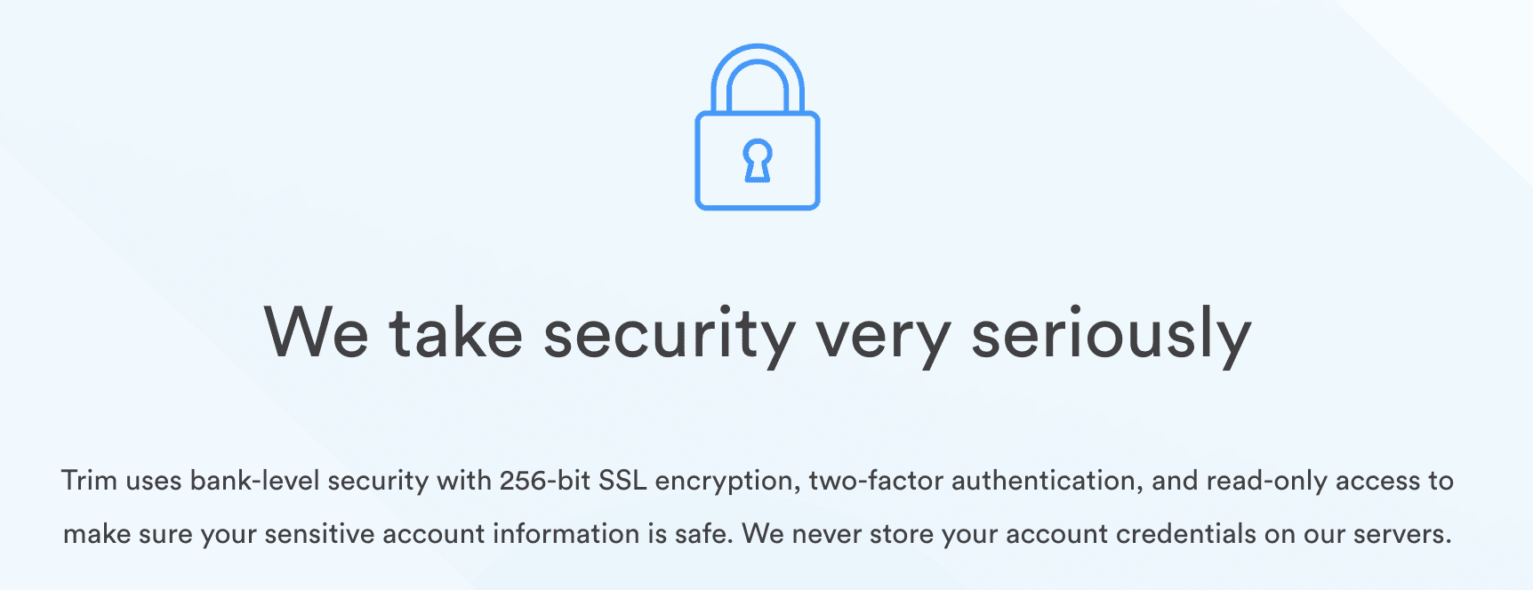1533x590 pixels.
Task: Click the word "take" in the heading
Action: point(455,335)
